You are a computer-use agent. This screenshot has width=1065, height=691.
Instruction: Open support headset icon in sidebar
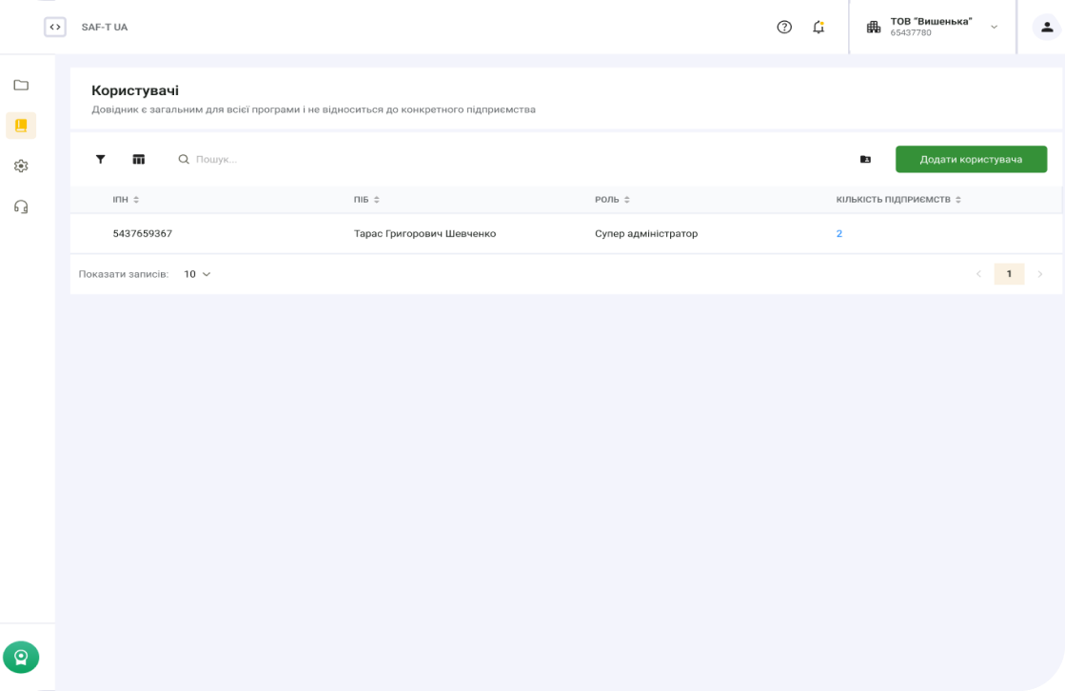coord(21,207)
